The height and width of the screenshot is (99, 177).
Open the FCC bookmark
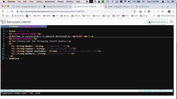click(x=126, y=16)
